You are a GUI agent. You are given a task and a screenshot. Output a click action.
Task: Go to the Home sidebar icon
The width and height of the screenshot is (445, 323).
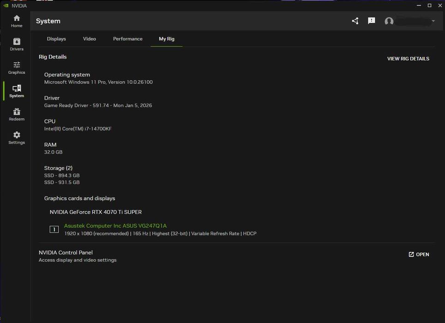[x=17, y=21]
